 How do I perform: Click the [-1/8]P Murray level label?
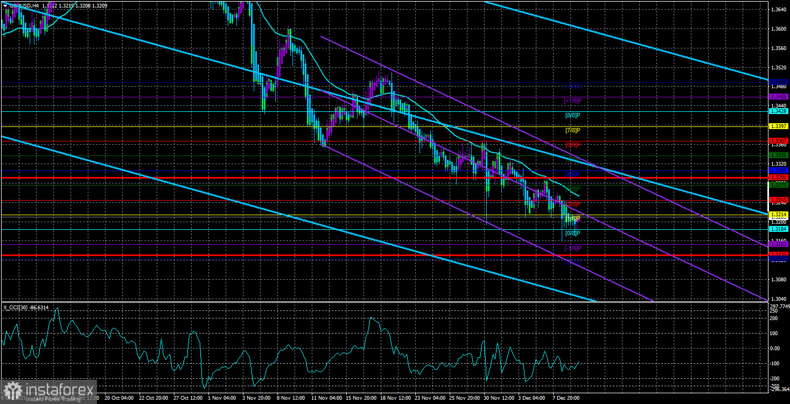[x=572, y=248]
